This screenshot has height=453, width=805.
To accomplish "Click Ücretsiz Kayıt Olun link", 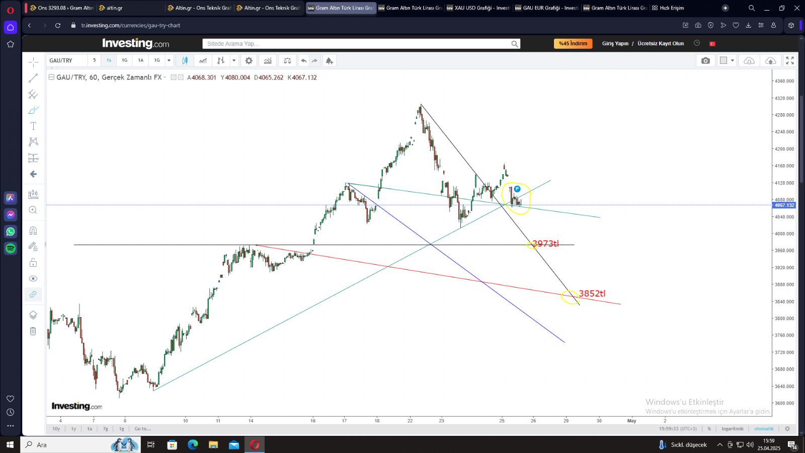I will (661, 44).
